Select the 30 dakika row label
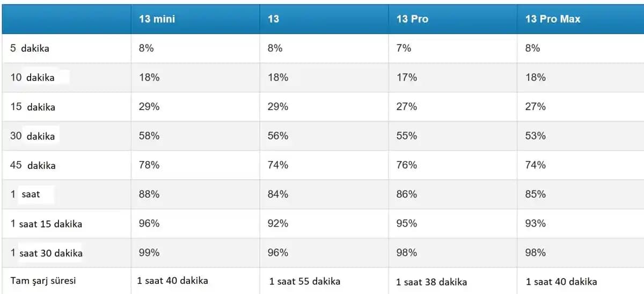The height and width of the screenshot is (294, 644). point(32,136)
